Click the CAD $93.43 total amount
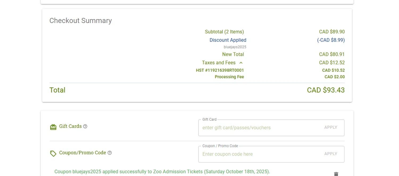399x176 pixels. (326, 90)
